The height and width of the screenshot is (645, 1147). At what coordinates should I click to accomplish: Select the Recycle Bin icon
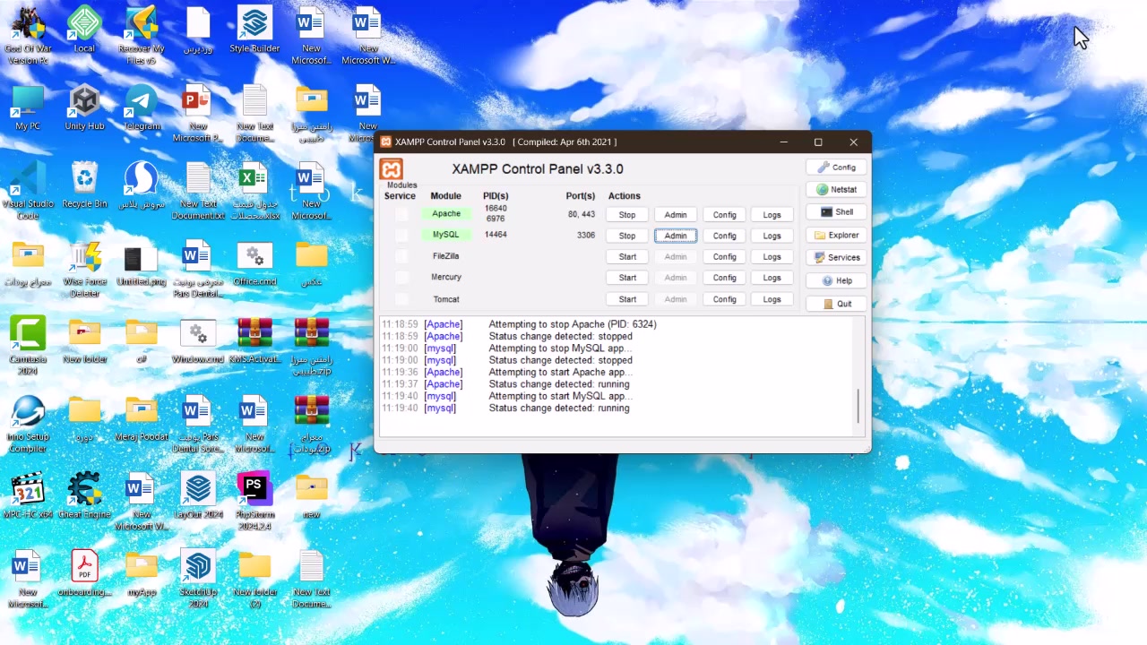84,185
